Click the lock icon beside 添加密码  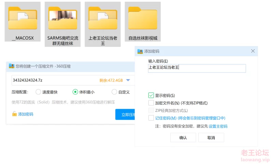tap(14, 114)
